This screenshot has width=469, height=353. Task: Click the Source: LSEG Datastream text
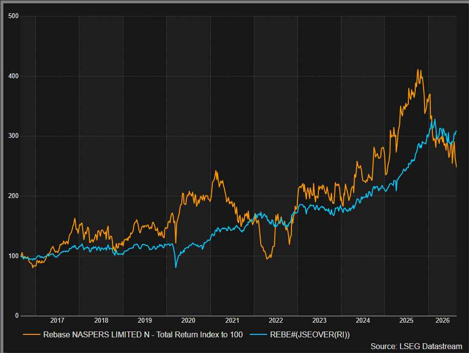[416, 346]
